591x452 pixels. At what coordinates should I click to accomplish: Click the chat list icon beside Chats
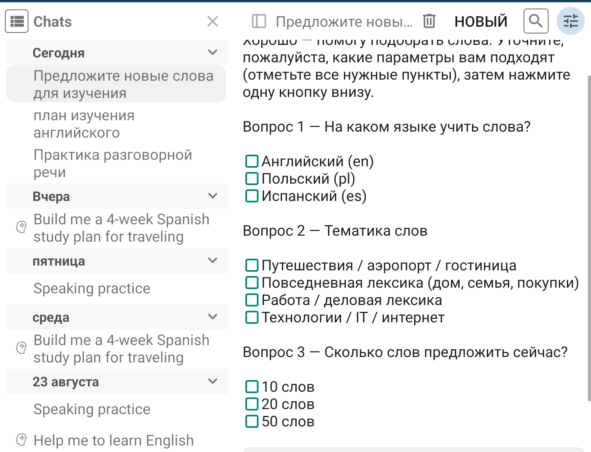17,21
